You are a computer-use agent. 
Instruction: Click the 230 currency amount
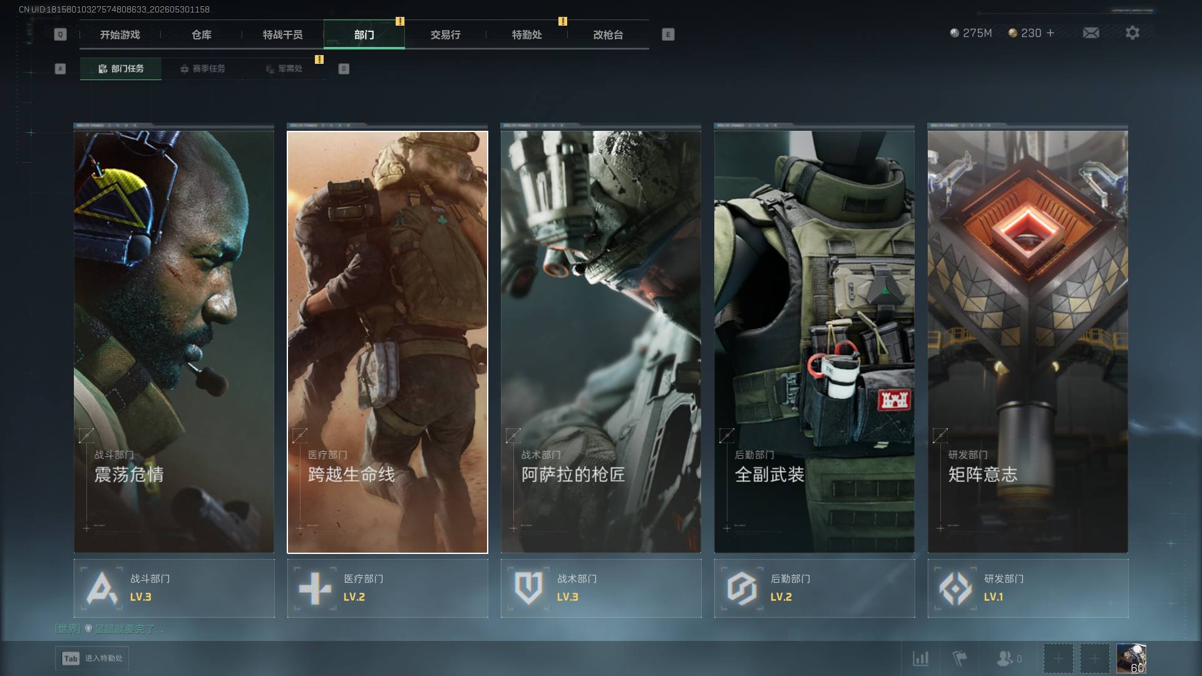1031,33
